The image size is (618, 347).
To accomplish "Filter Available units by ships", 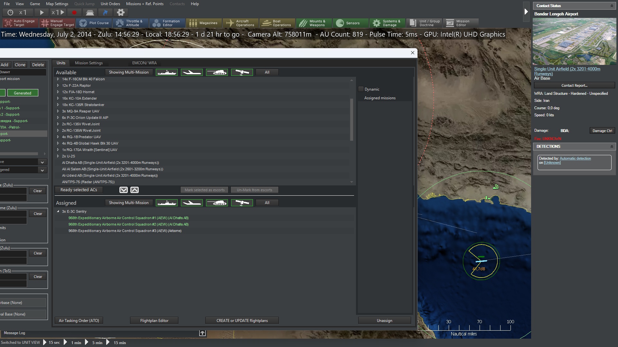I will coord(167,72).
